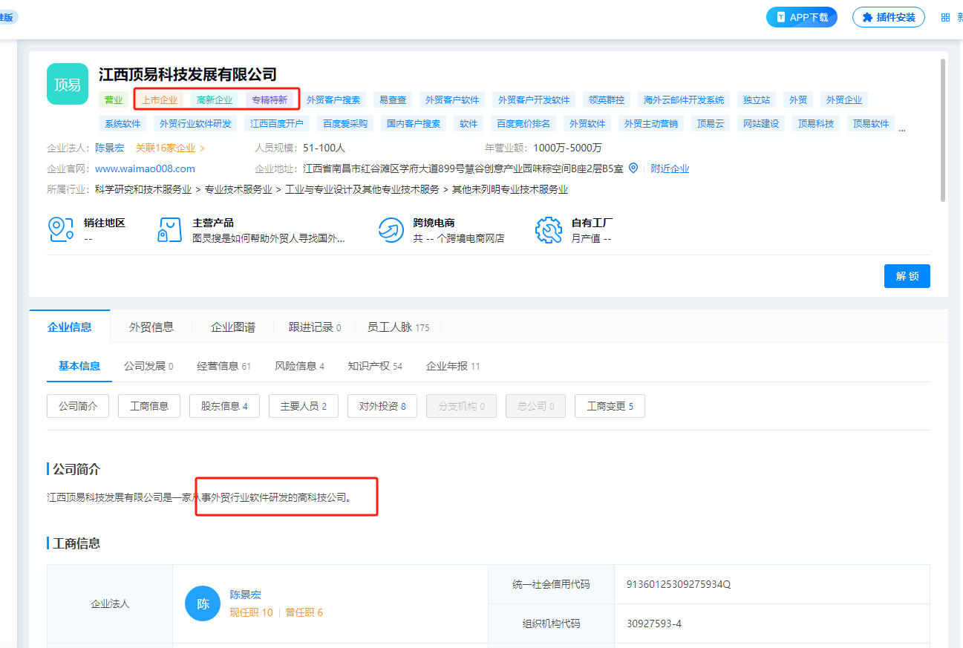The height and width of the screenshot is (648, 963).
Task: Click the 插件安装 button
Action: (889, 17)
